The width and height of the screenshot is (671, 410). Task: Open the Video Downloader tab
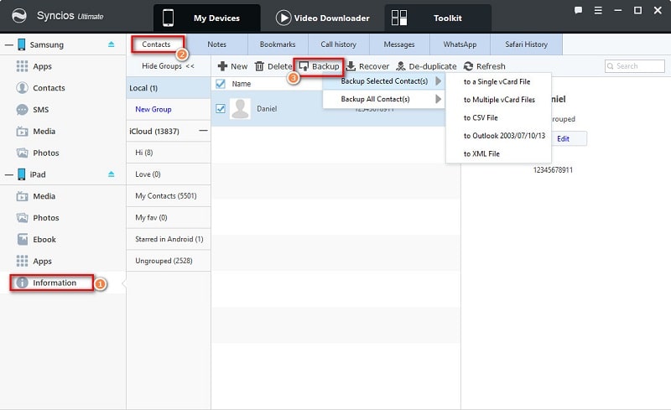tap(323, 18)
